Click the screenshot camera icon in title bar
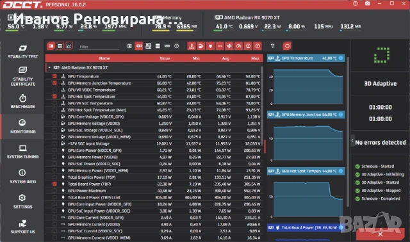This screenshot has height=242, width=410. [x=367, y=4]
